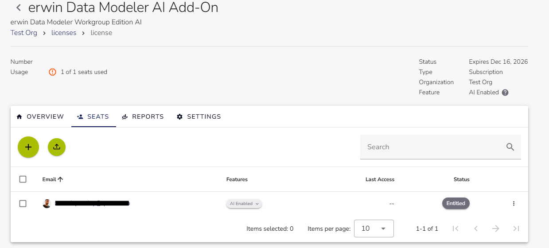
Task: Click the Organization value 'Test Org'
Action: pyautogui.click(x=480, y=82)
